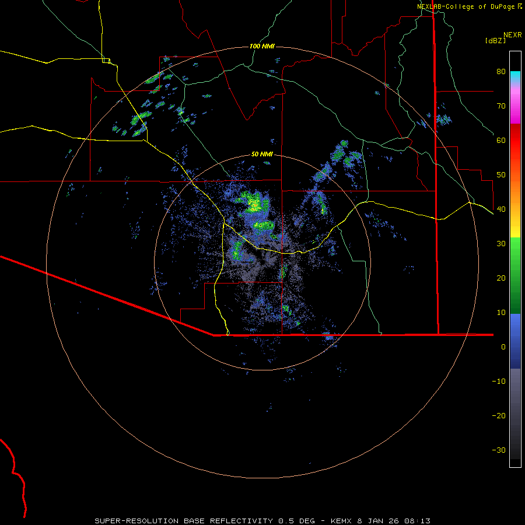
Task: Click the -30 value on dBZ scale
Action: tap(499, 450)
